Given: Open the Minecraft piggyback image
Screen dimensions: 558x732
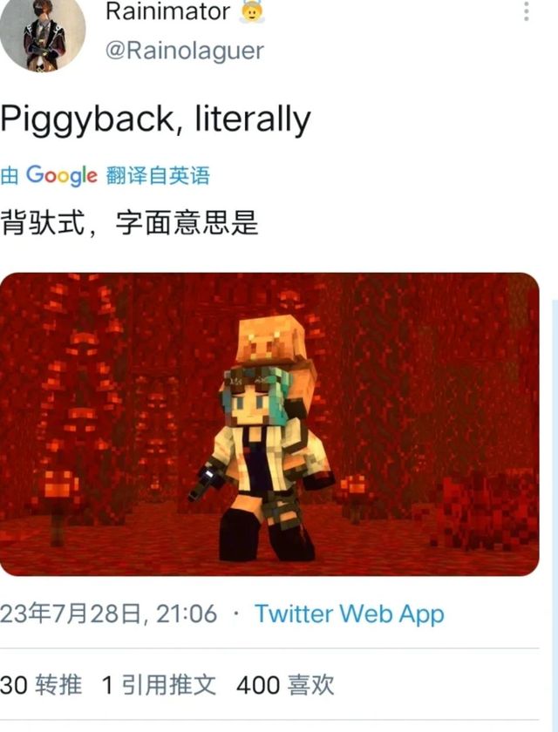Looking at the screenshot, I should tap(269, 424).
